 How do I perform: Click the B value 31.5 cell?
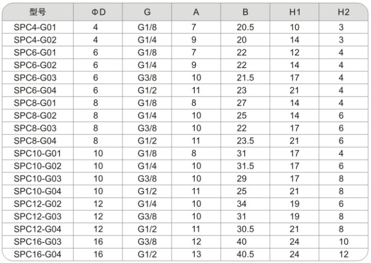[x=245, y=166]
